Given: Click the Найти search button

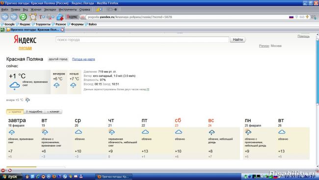Looking at the screenshot, I should coord(238,40).
